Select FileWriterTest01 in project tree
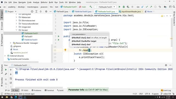The image size is (176, 99). [x=31, y=40]
